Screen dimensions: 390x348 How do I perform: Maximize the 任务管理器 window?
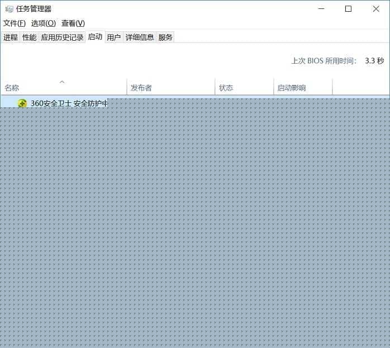[348, 9]
